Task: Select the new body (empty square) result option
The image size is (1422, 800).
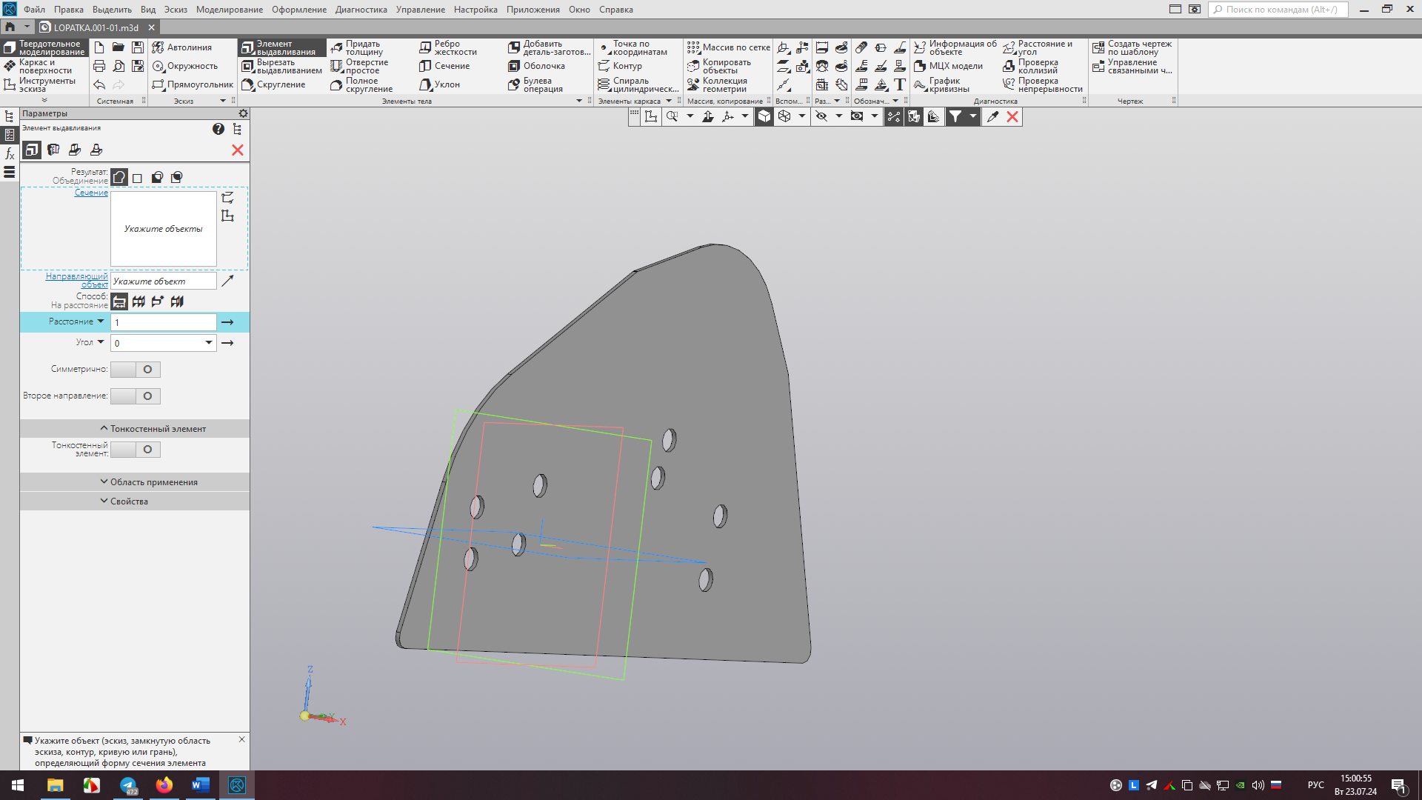Action: tap(138, 178)
